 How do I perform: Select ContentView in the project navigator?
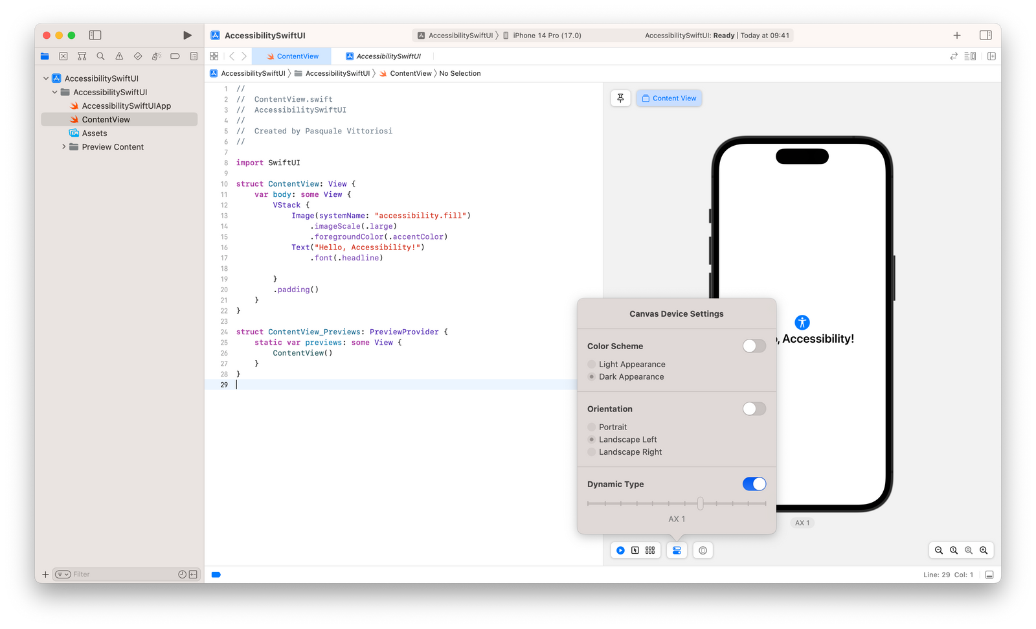[105, 119]
